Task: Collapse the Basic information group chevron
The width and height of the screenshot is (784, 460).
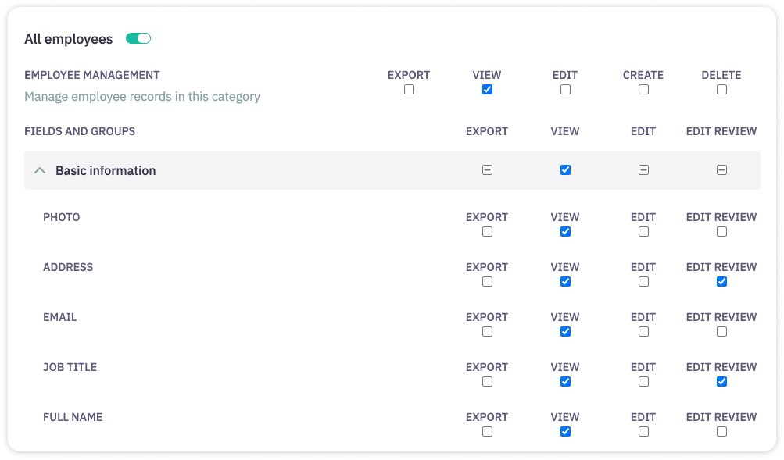Action: click(x=40, y=170)
